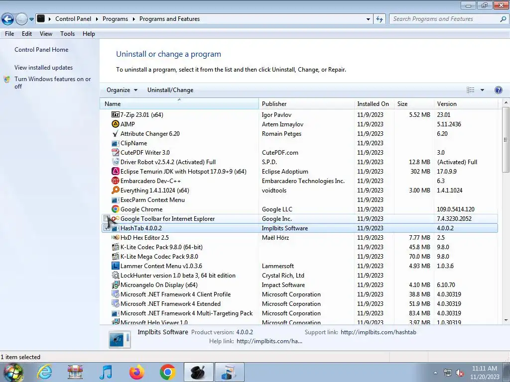The width and height of the screenshot is (510, 382).
Task: Sort by Publisher column header
Action: point(306,103)
